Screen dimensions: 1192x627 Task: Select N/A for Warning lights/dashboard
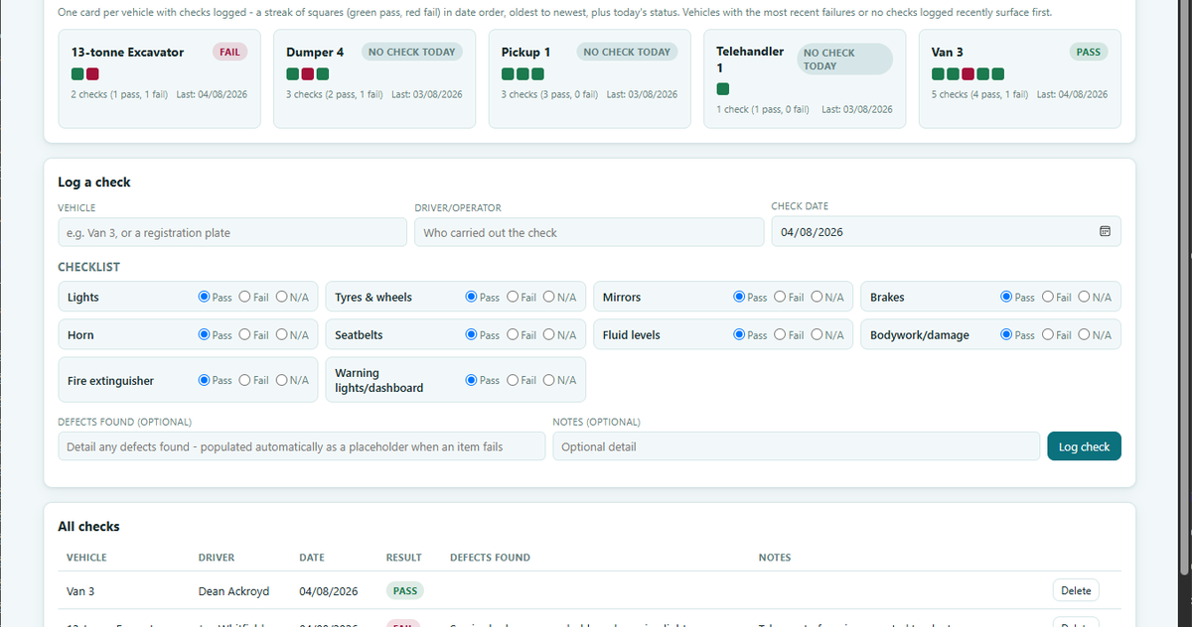pos(549,380)
